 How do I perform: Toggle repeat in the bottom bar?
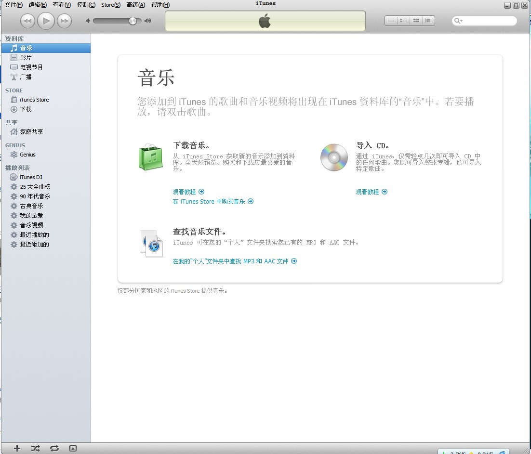pyautogui.click(x=54, y=449)
